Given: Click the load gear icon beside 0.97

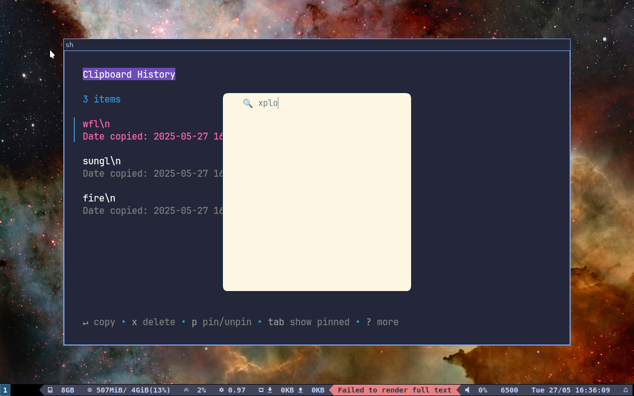Looking at the screenshot, I should point(221,390).
